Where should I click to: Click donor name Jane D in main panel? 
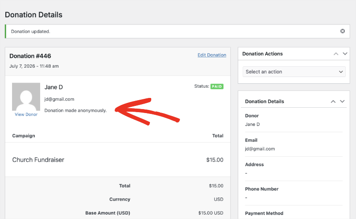pos(54,87)
